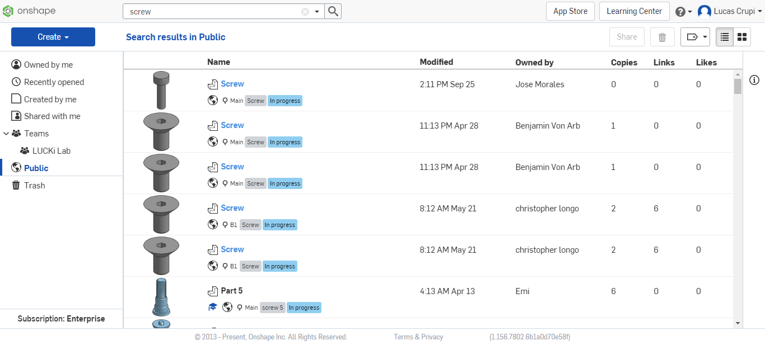Switch to list view
Image resolution: width=765 pixels, height=345 pixels.
point(725,37)
